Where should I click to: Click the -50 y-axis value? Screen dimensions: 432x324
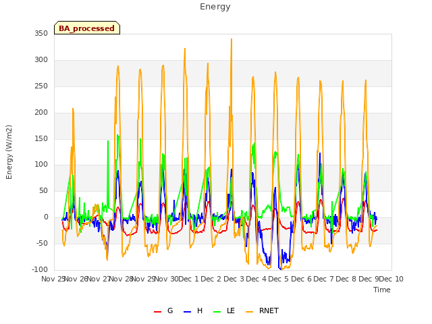coord(42,243)
